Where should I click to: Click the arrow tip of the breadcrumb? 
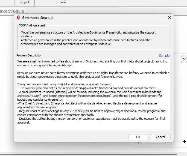28,11
